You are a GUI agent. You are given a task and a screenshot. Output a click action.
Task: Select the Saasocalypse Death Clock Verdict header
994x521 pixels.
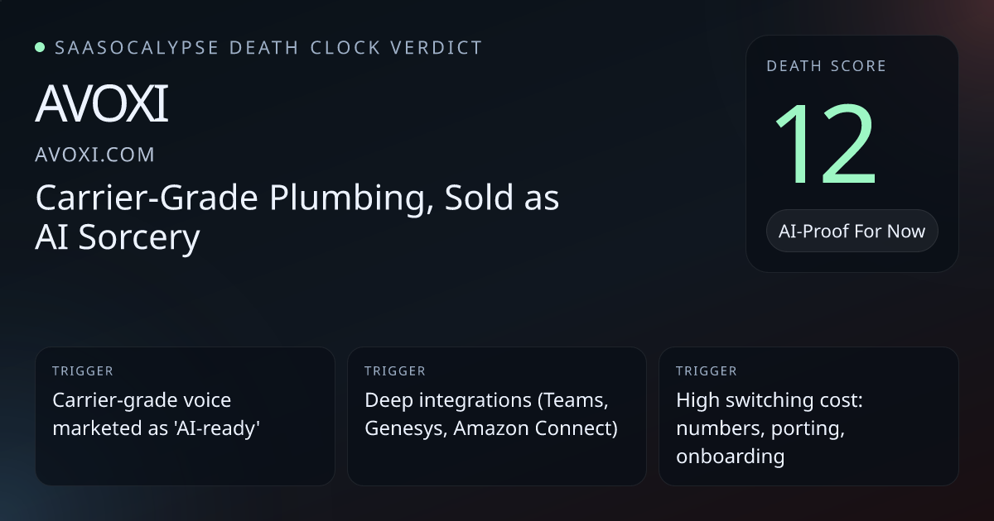click(268, 47)
